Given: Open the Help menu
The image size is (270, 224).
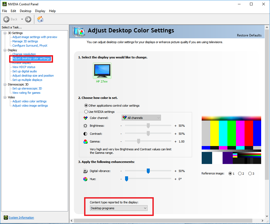Looking at the screenshot, I should [x=52, y=11].
